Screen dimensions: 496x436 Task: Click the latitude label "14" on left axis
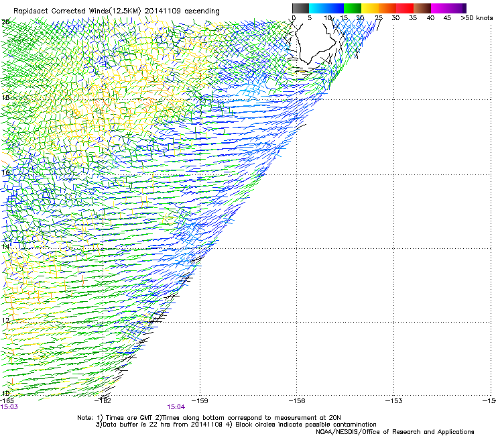pyautogui.click(x=5, y=246)
